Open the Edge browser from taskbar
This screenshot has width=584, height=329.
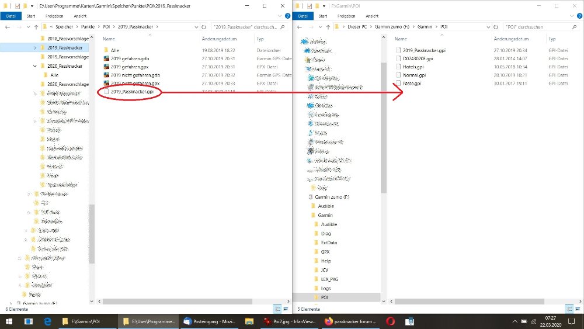coord(48,321)
